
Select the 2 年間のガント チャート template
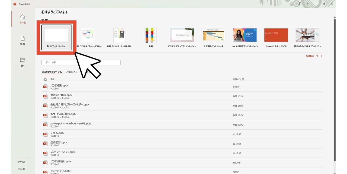(x=213, y=37)
